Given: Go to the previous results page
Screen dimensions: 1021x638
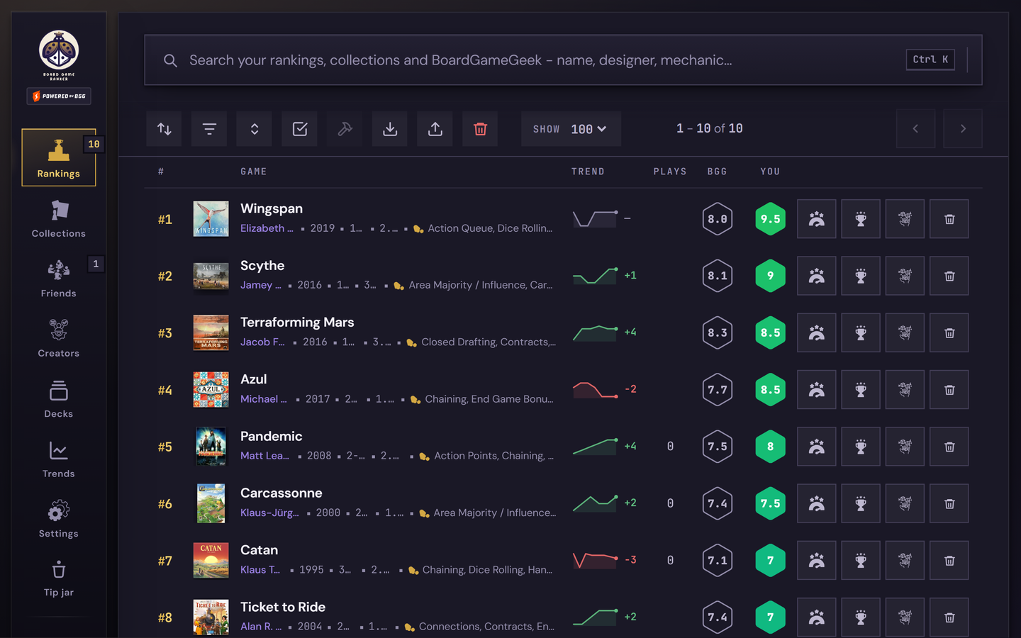Looking at the screenshot, I should [915, 129].
